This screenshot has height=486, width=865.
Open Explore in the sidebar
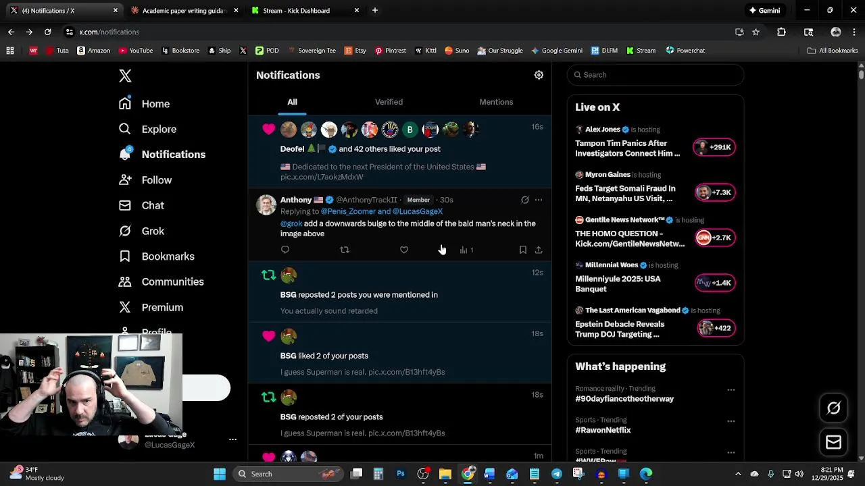(x=148, y=129)
